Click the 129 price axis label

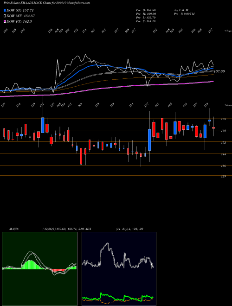pyautogui.click(x=223, y=177)
